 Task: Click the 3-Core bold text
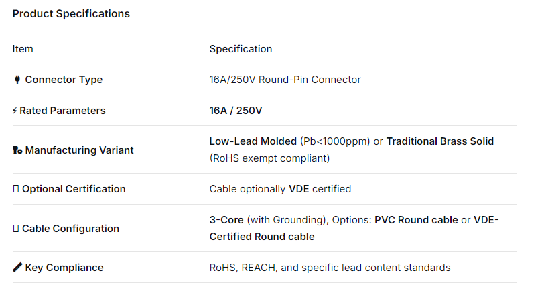click(x=227, y=220)
